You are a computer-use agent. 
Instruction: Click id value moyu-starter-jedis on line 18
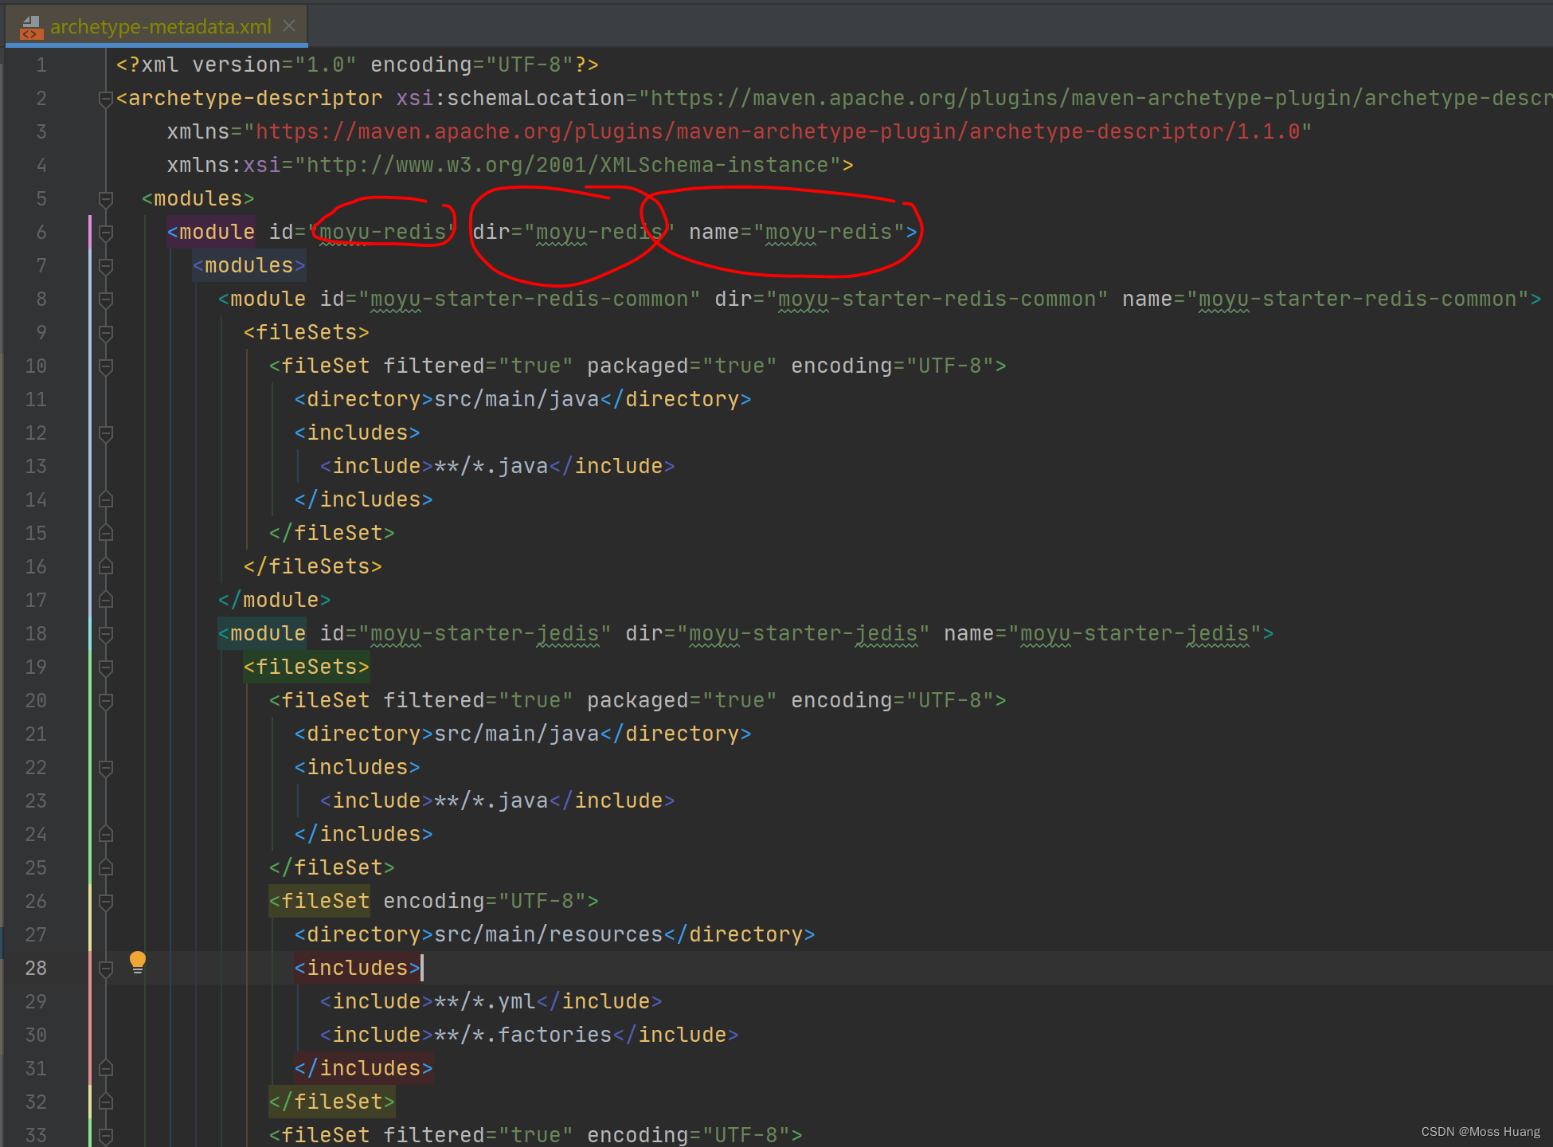(485, 634)
